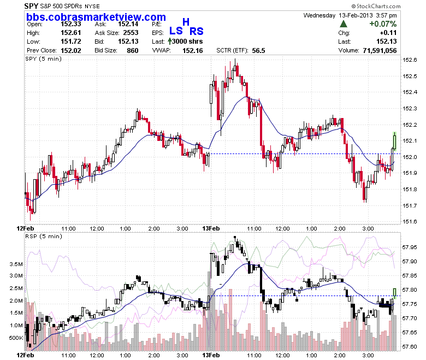
Task: Click the SPY (5 min) chart label
Action: (44, 58)
